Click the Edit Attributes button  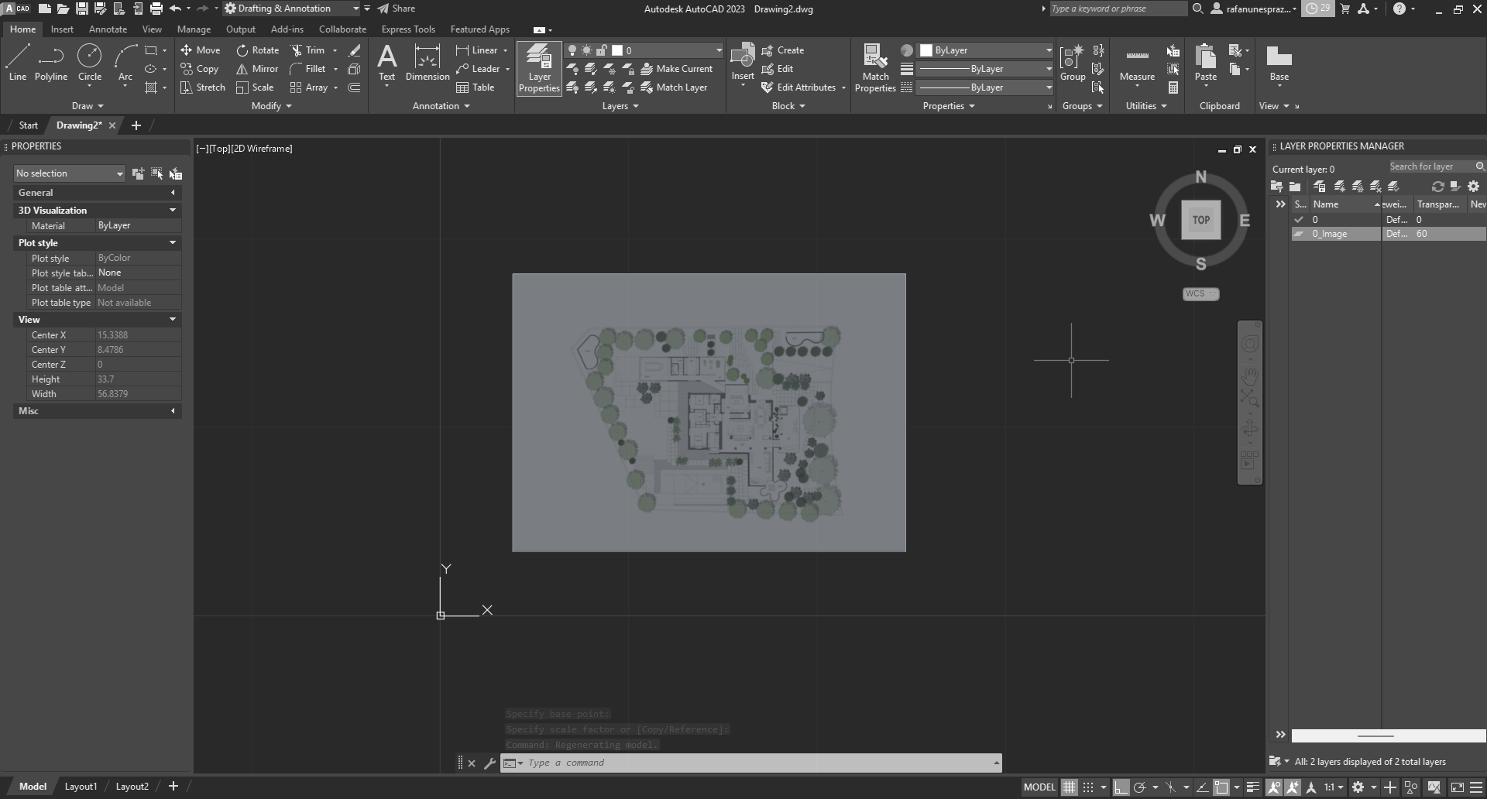pyautogui.click(x=802, y=87)
